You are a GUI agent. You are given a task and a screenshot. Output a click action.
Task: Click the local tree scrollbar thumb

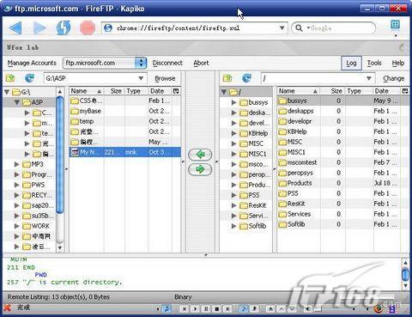60,155
